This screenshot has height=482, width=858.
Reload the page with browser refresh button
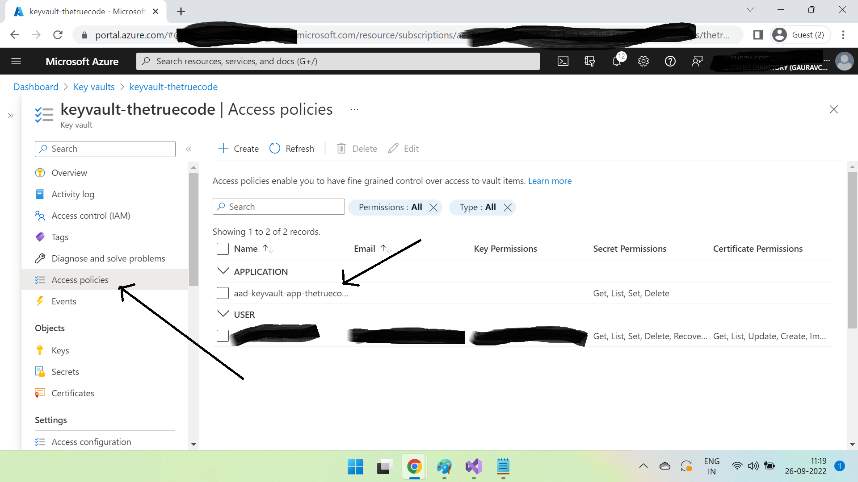[58, 35]
